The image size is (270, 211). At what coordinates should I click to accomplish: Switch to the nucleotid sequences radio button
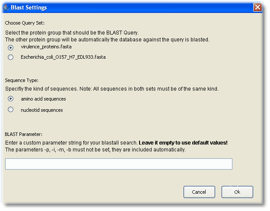click(x=11, y=110)
